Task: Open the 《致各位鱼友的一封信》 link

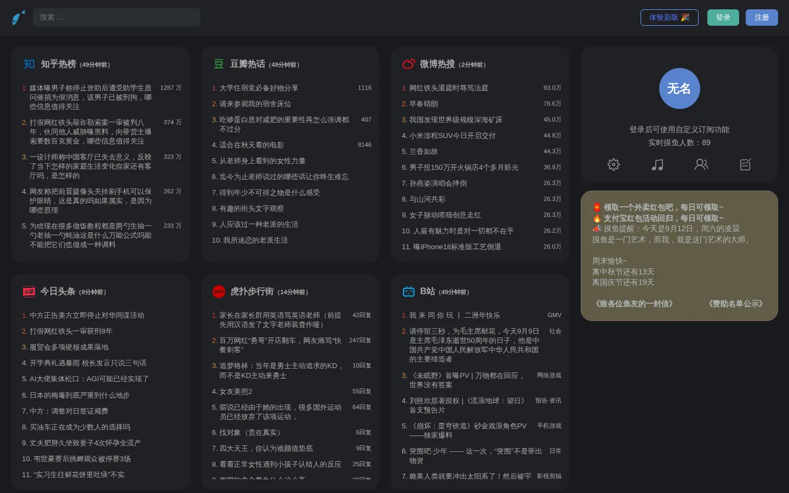Action: click(634, 303)
